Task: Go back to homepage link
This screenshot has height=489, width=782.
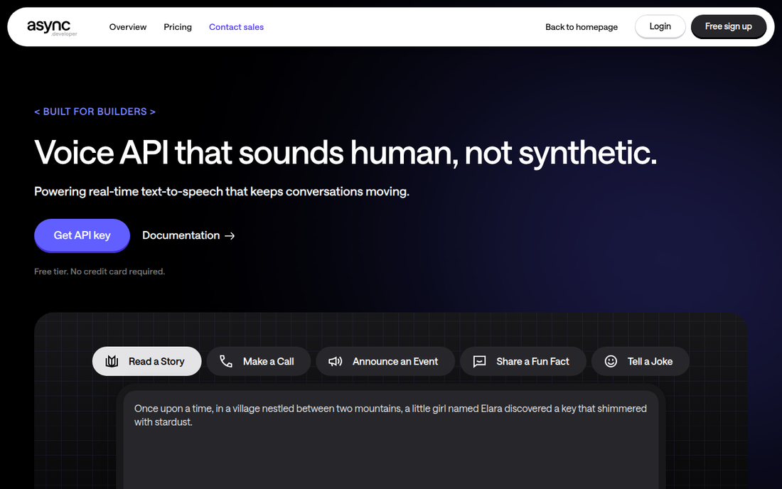Action: [582, 27]
